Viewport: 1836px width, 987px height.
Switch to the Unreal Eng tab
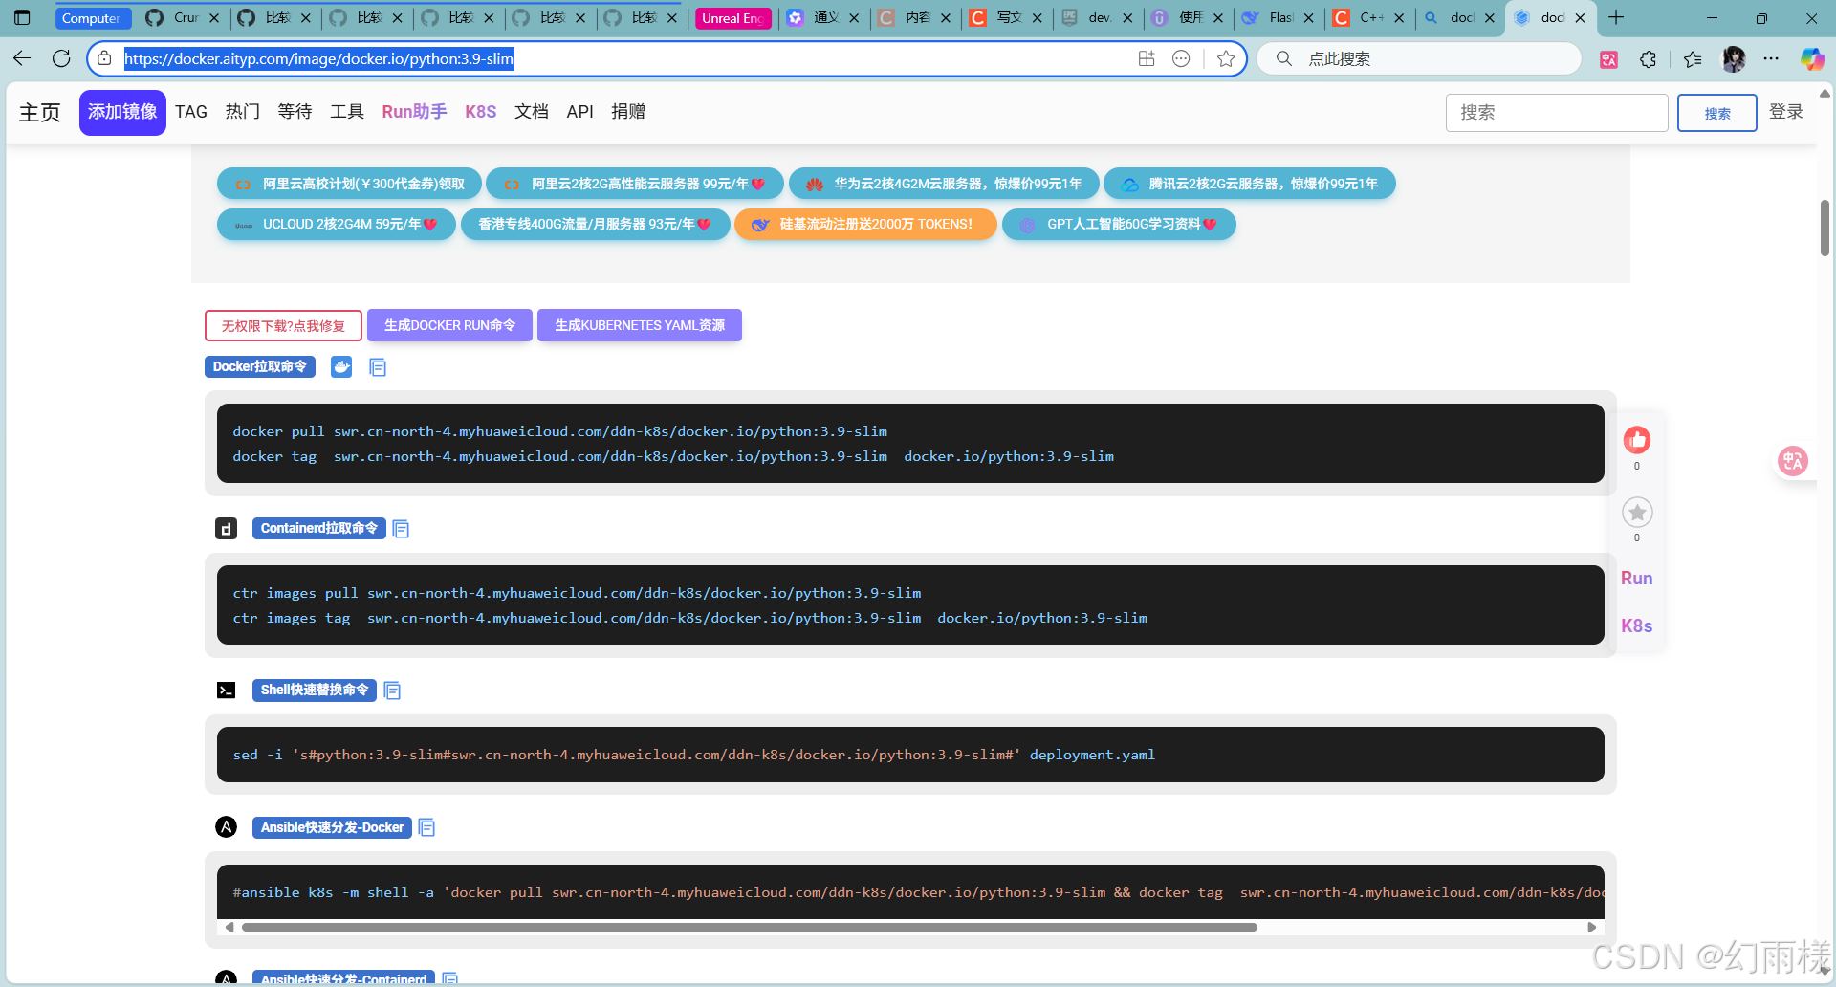(732, 17)
